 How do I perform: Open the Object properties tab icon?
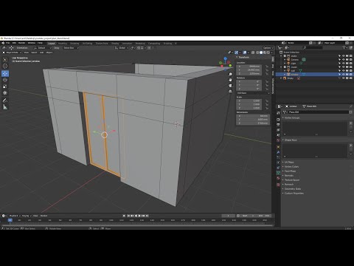[x=278, y=147]
